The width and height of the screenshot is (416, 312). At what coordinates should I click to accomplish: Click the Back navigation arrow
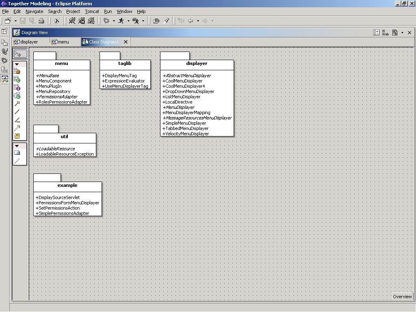pyautogui.click(x=191, y=21)
